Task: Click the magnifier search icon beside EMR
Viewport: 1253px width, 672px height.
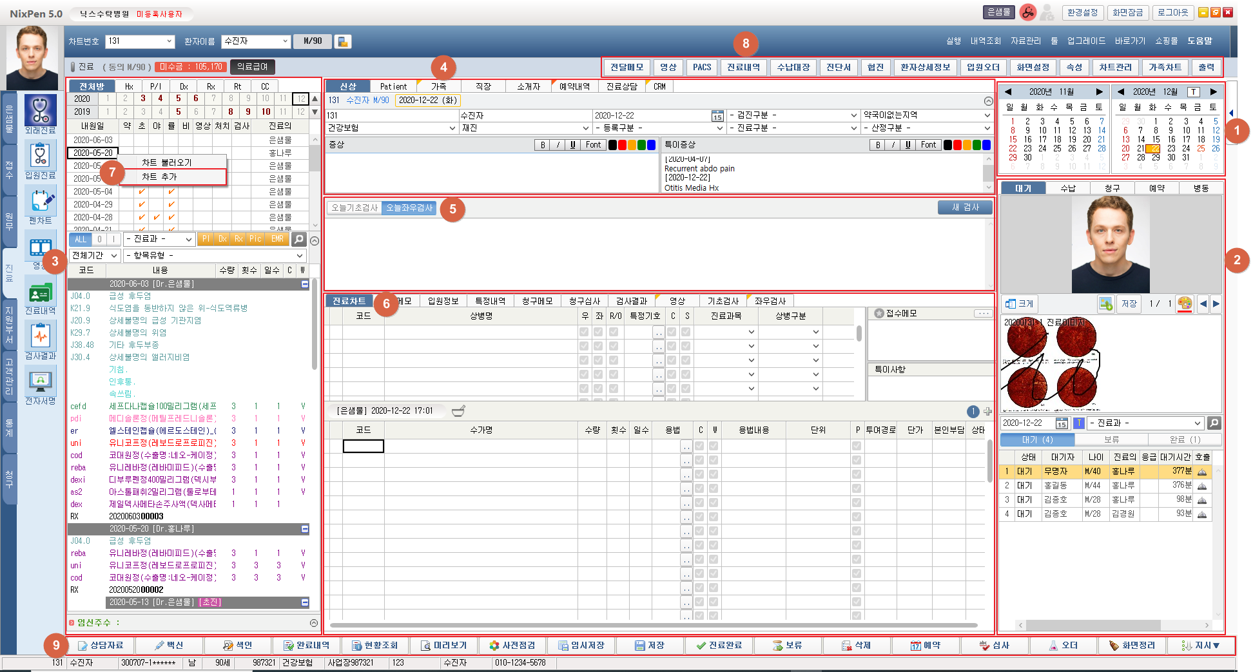Action: click(x=298, y=239)
